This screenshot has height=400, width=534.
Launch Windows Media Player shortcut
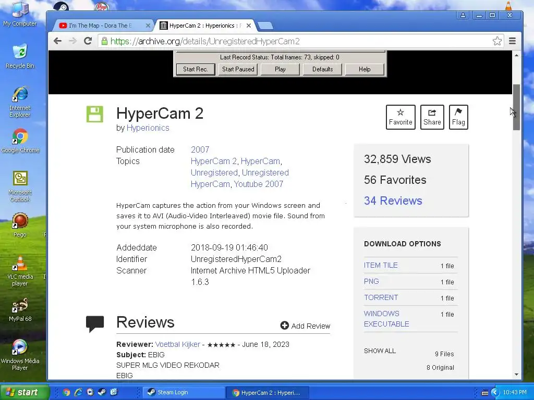[20, 355]
